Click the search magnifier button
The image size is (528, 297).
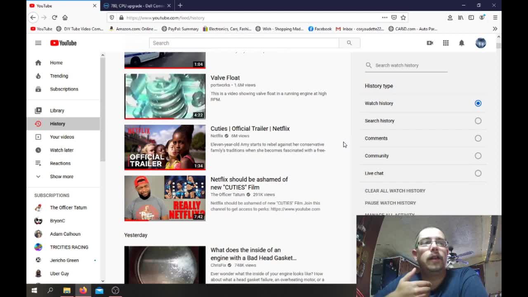349,43
